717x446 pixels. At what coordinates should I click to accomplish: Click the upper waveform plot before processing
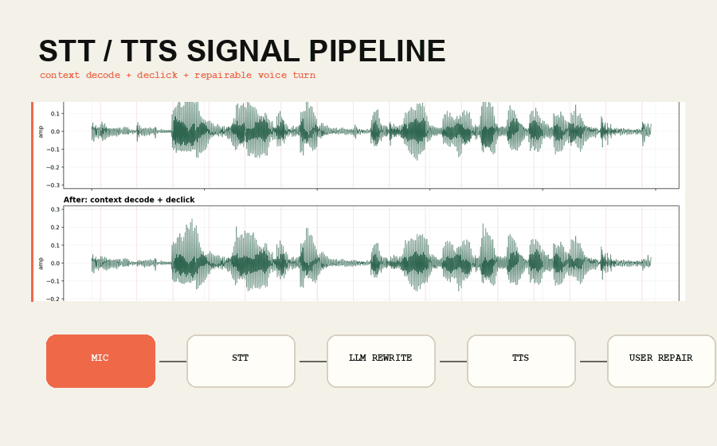point(370,145)
